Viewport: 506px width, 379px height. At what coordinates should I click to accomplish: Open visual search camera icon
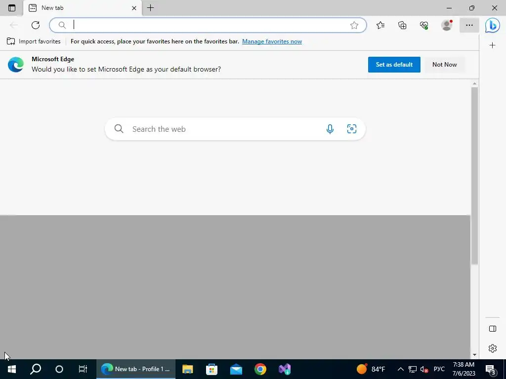[x=352, y=129]
